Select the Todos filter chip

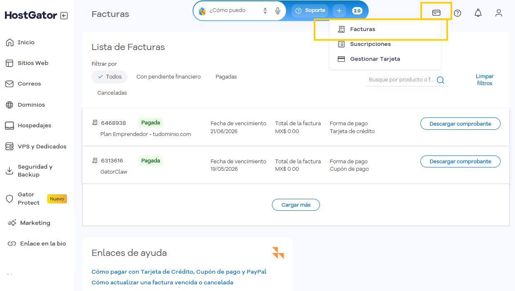point(110,77)
